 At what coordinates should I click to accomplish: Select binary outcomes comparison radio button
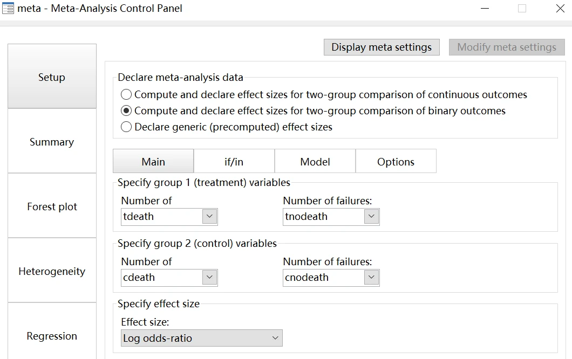126,111
